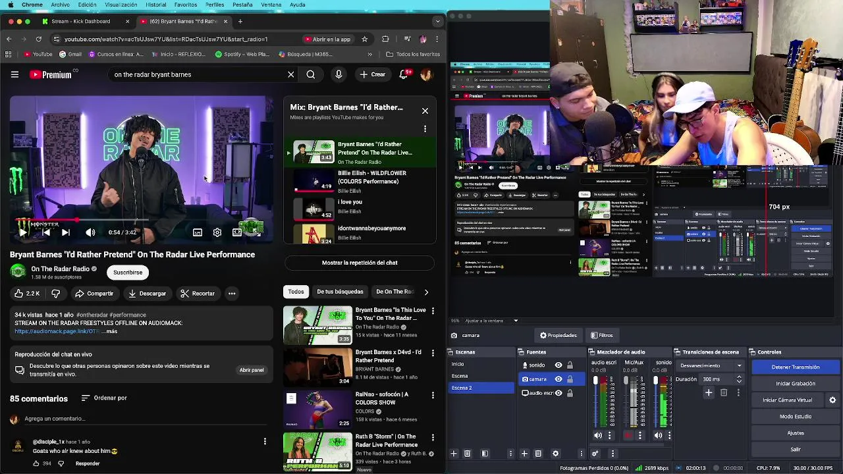Show more filter chips with the arrow

coord(426,292)
